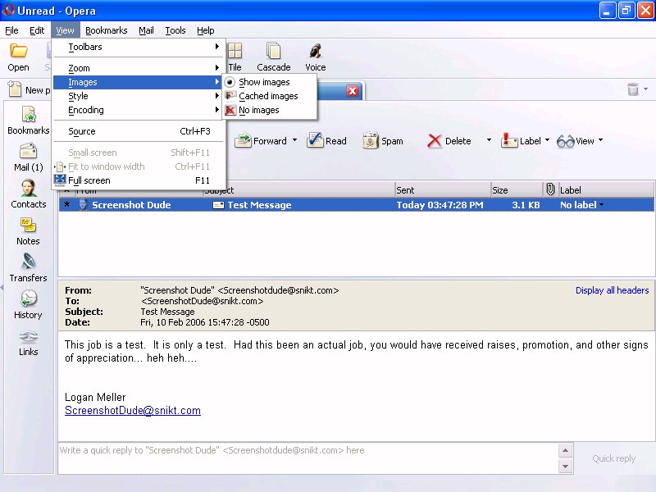Open the Help menu
Screen dimensions: 656x492
pos(206,30)
